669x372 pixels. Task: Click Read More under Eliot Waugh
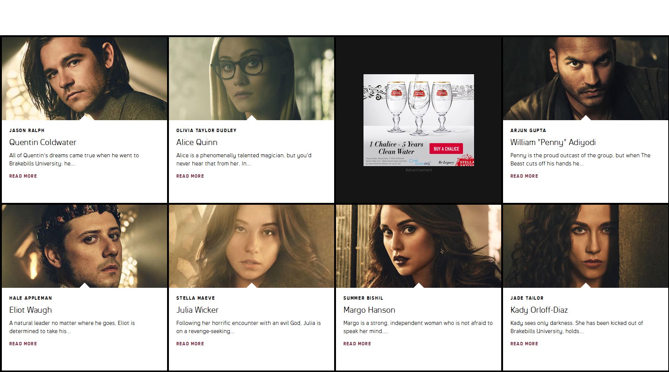click(23, 344)
